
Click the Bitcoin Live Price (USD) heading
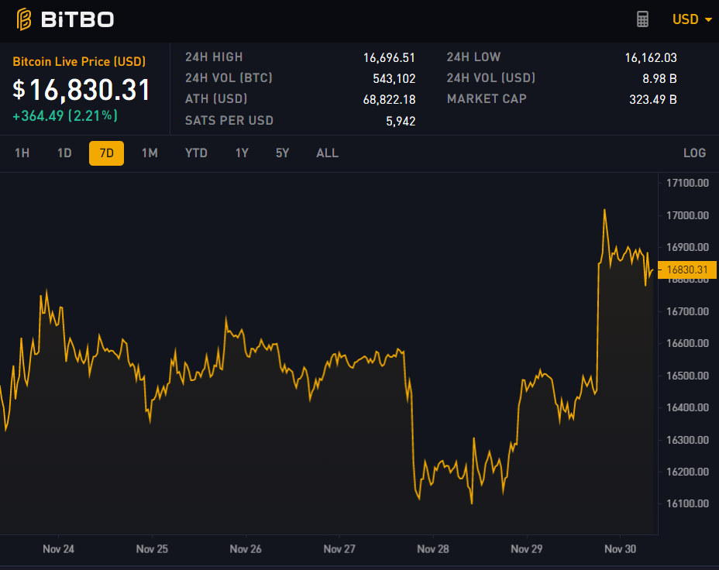pyautogui.click(x=79, y=61)
